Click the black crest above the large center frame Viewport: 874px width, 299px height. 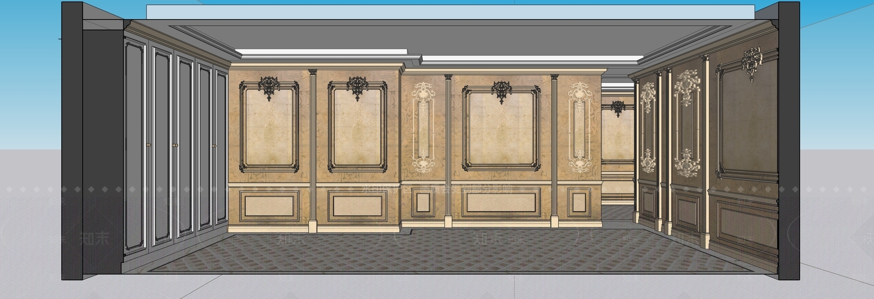pos(501,91)
